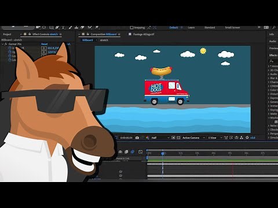Collapse the Corner Pin effect
This screenshot has width=278, height=208.
2,44
